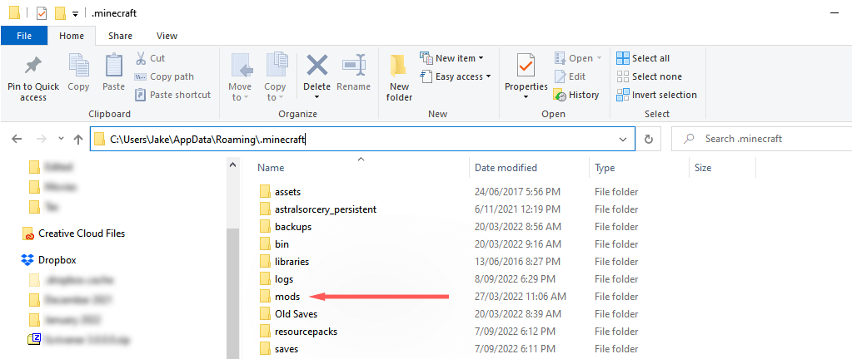Click the Delete X icon
The height and width of the screenshot is (359, 852).
[316, 66]
